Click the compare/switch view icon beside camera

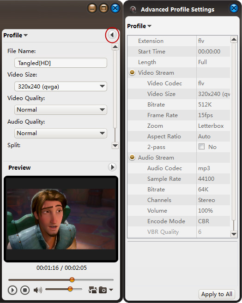[x=93, y=290]
